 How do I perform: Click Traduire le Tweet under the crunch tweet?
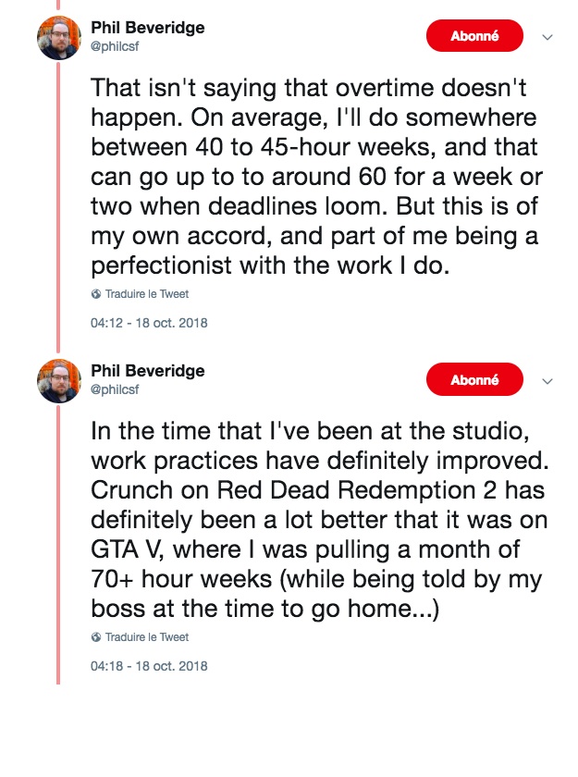tap(147, 637)
